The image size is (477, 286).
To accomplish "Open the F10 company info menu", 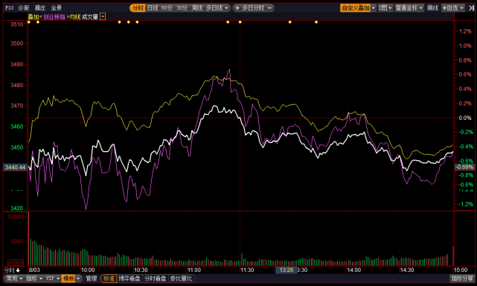I will pyautogui.click(x=9, y=8).
